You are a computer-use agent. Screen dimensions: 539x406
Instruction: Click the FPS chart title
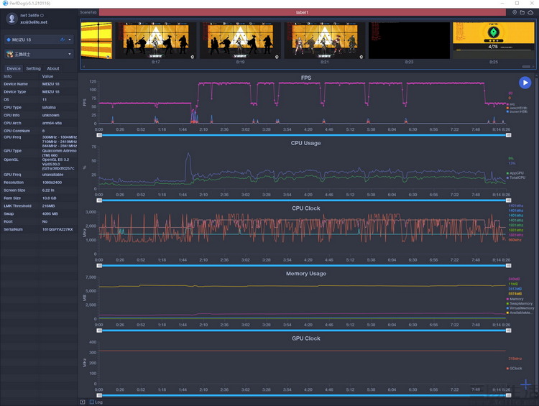coord(306,78)
